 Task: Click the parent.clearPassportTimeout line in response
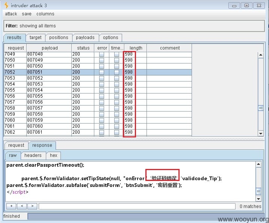[x=45, y=165]
